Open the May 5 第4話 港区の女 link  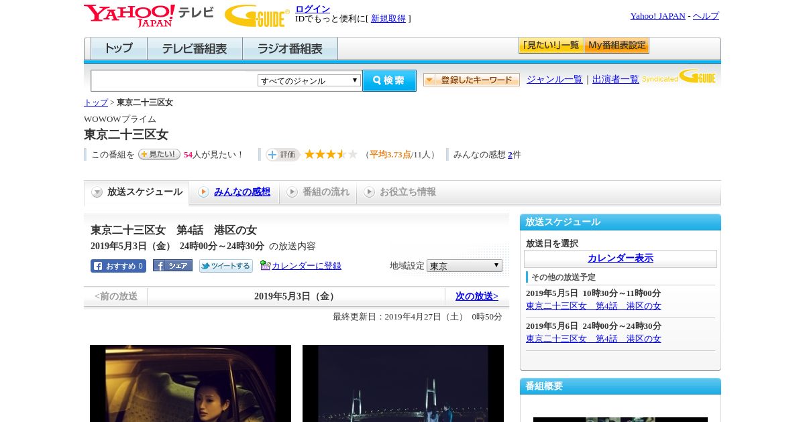[594, 306]
